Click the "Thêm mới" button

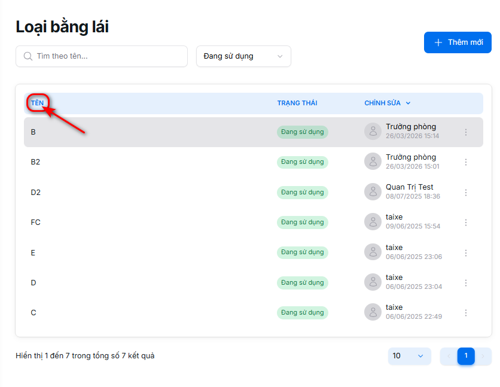click(x=458, y=42)
